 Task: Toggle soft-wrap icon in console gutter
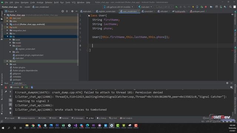pyautogui.click(x=10, y=100)
